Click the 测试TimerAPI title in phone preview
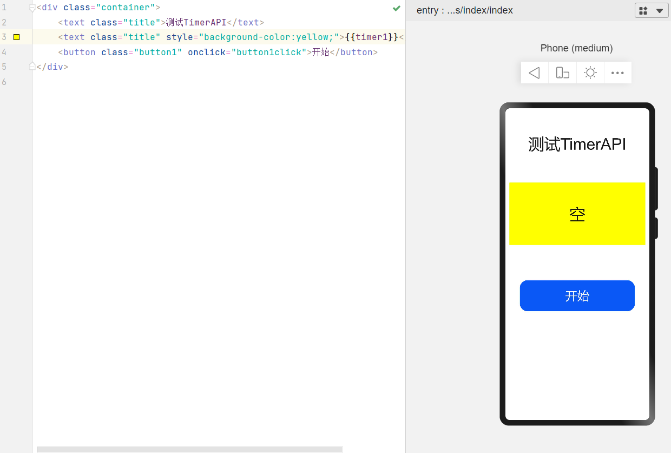Screen dimensions: 671x453 point(577,145)
